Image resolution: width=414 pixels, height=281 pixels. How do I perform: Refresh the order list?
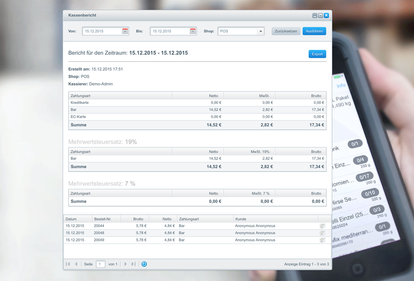tap(144, 264)
